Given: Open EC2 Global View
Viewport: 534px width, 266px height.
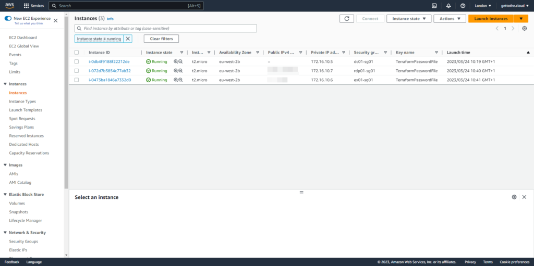Looking at the screenshot, I should click(24, 46).
